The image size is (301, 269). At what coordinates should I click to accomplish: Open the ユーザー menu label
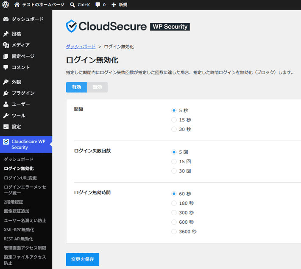click(x=21, y=104)
